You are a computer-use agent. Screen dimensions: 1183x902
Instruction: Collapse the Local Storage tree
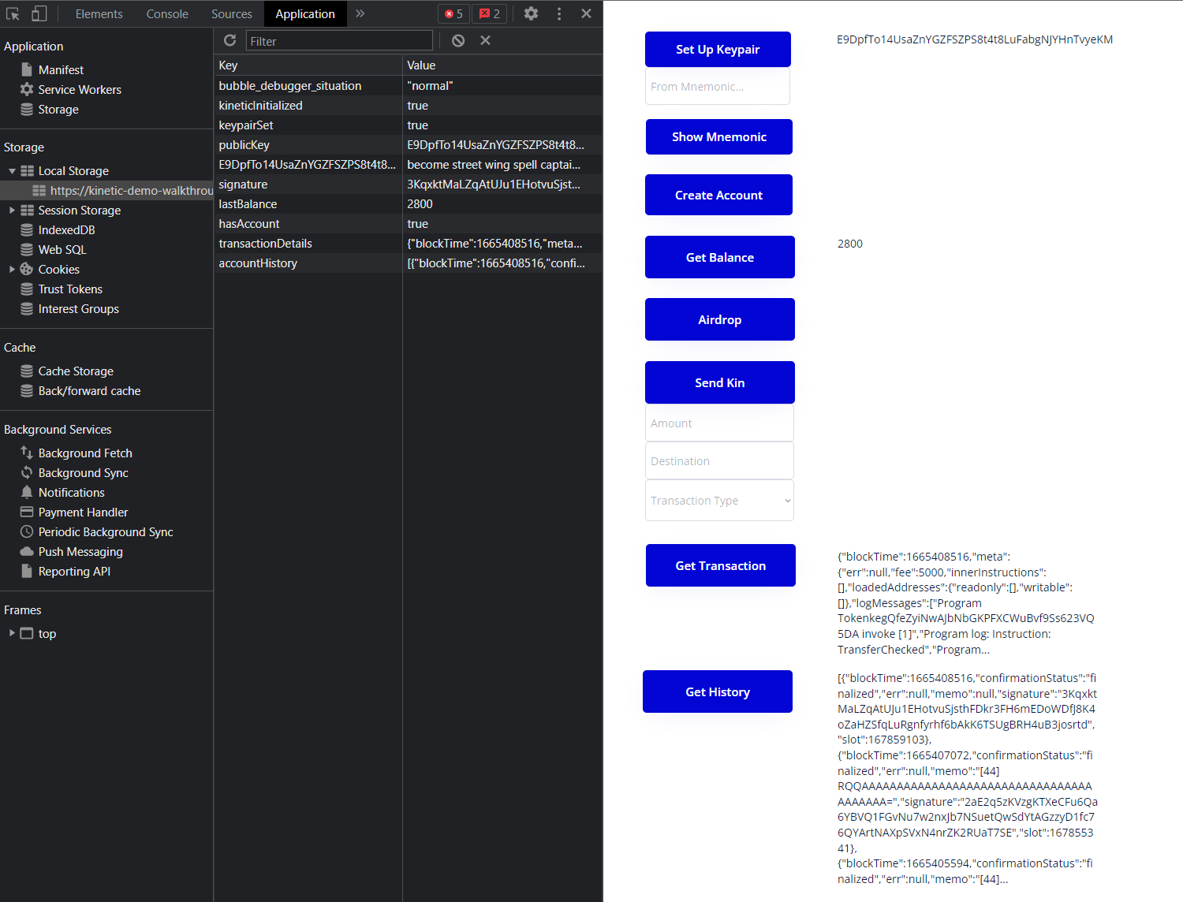click(x=12, y=171)
